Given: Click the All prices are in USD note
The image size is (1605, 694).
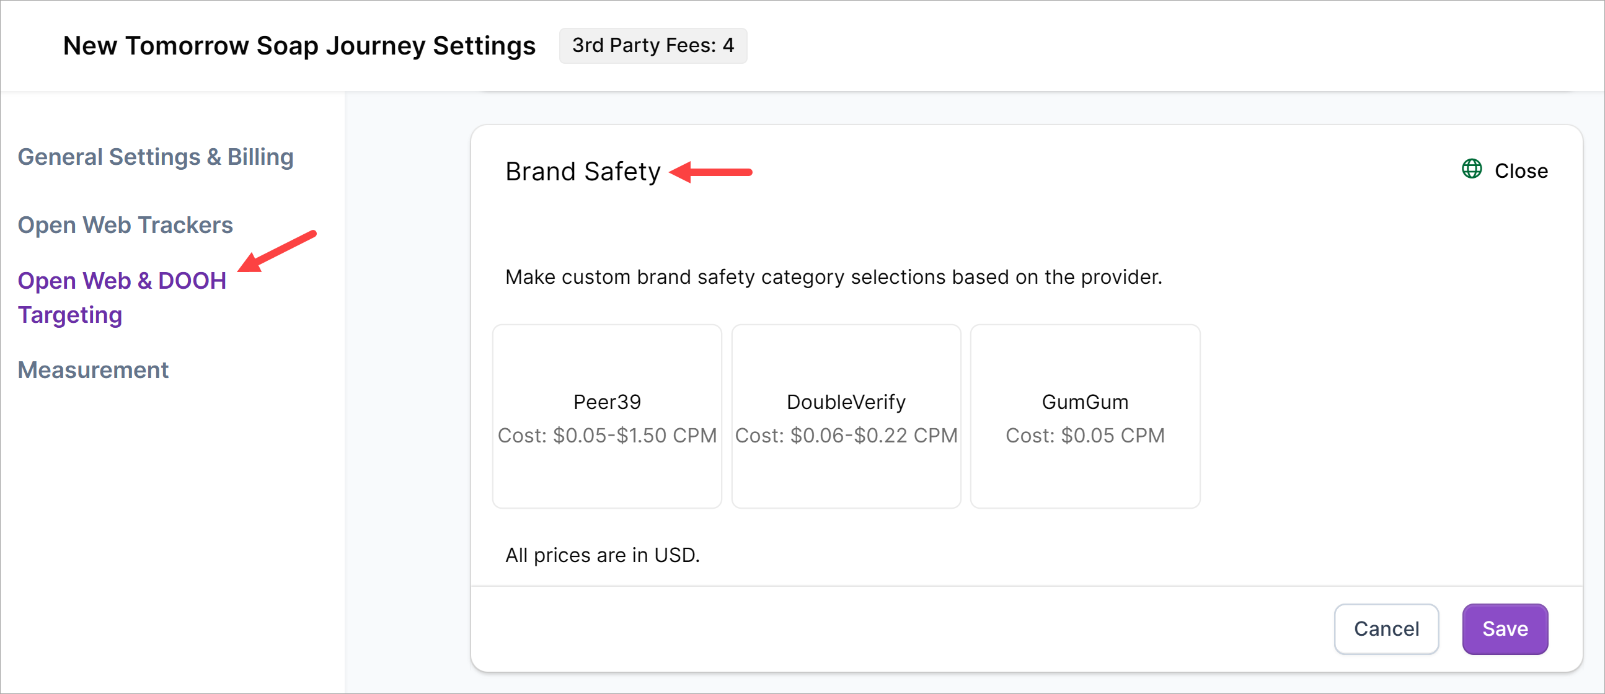Looking at the screenshot, I should [602, 555].
